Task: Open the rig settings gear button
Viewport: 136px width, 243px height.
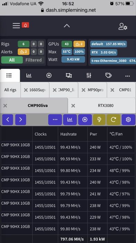Action: (x=128, y=120)
